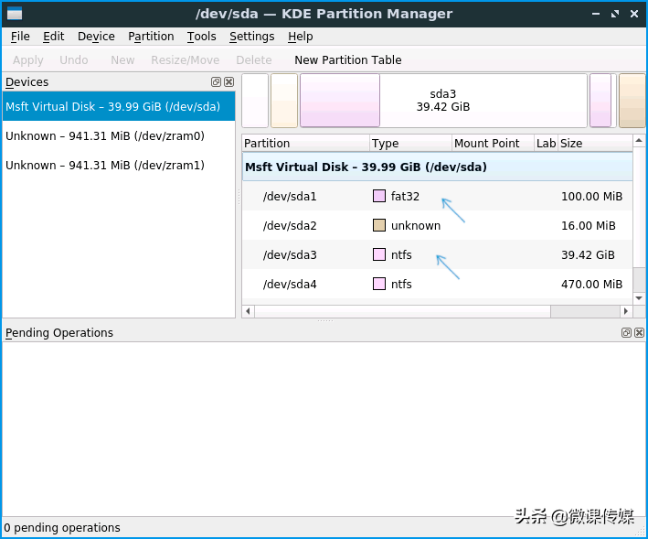Click the Delete toolbar button
The image size is (648, 539).
(x=254, y=60)
